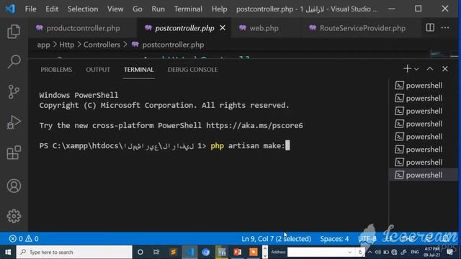This screenshot has width=461, height=259.
Task: Open the Terminal menu
Action: [188, 9]
